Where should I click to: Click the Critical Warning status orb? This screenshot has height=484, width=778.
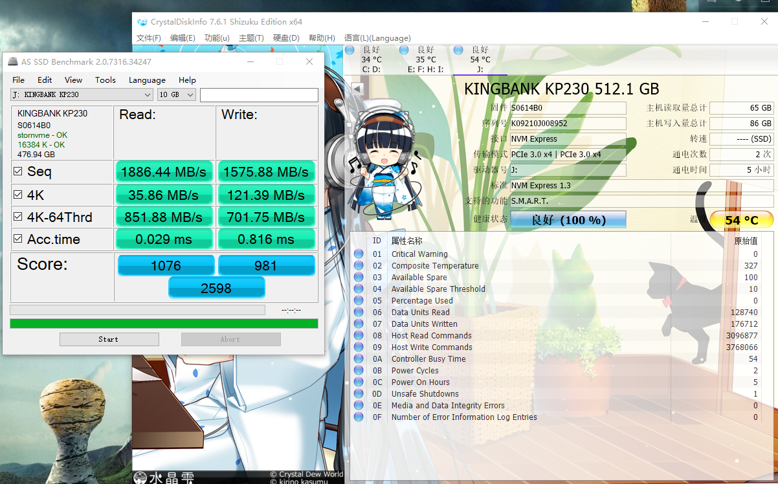tap(359, 254)
